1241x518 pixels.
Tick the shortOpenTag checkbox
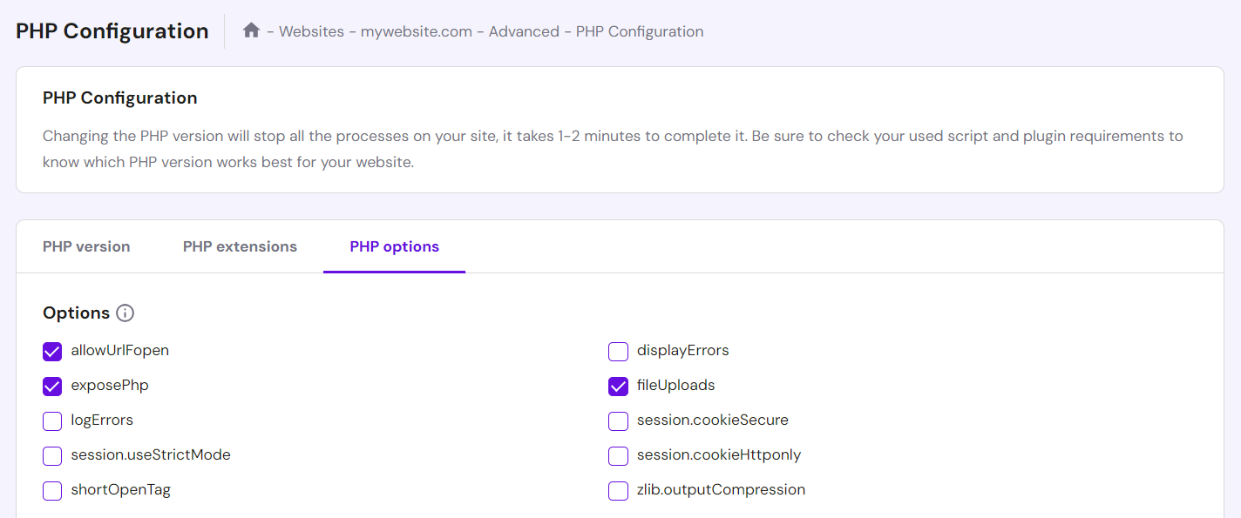tap(52, 490)
